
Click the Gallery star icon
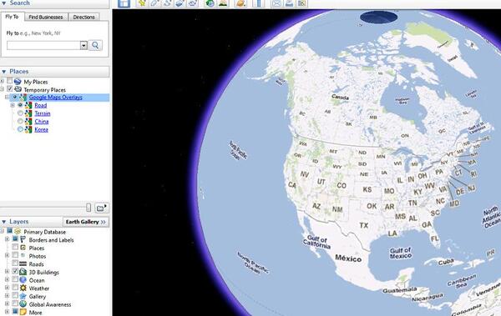23,296
